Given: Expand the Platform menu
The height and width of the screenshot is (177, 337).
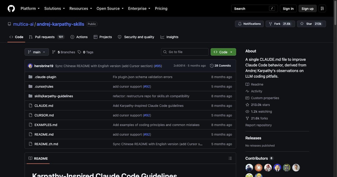Looking at the screenshot, I should [x=30, y=8].
